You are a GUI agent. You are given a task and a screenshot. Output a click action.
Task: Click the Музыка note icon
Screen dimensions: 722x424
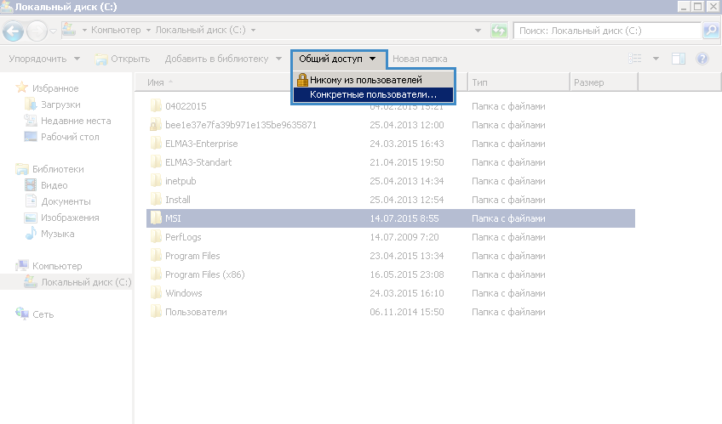(x=31, y=234)
